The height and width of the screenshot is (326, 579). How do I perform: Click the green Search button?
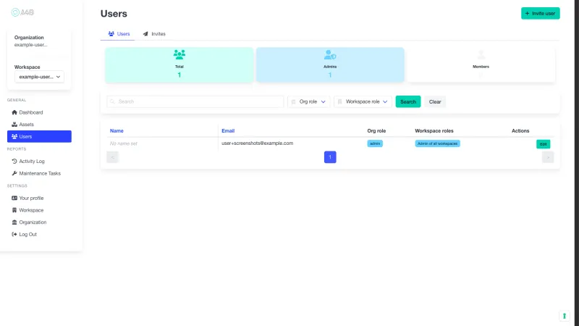click(408, 101)
